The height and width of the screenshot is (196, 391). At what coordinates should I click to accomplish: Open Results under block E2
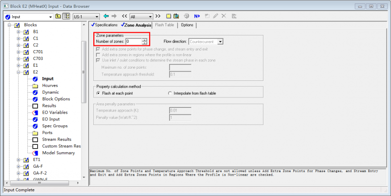pyautogui.click(x=49, y=106)
